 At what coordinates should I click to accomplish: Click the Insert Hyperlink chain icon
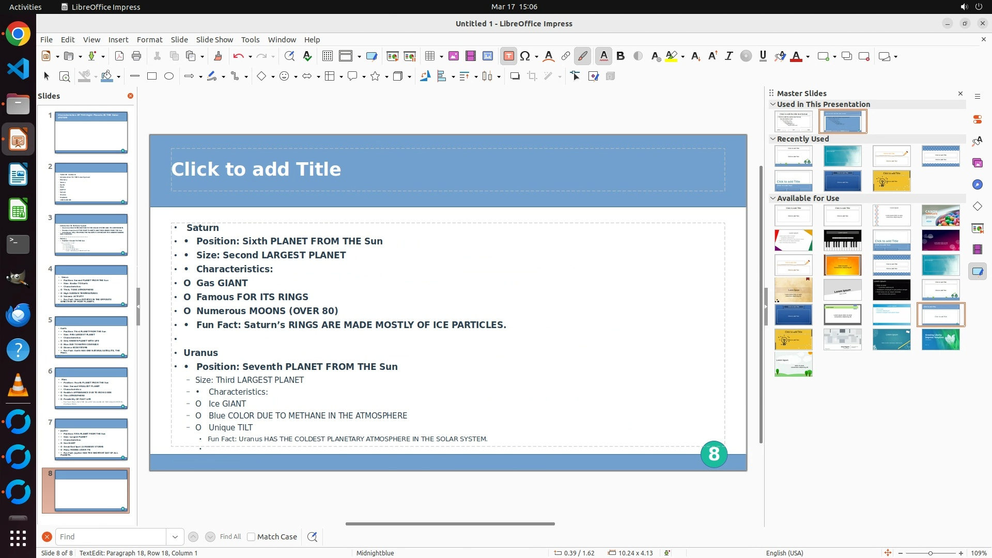coord(566,56)
